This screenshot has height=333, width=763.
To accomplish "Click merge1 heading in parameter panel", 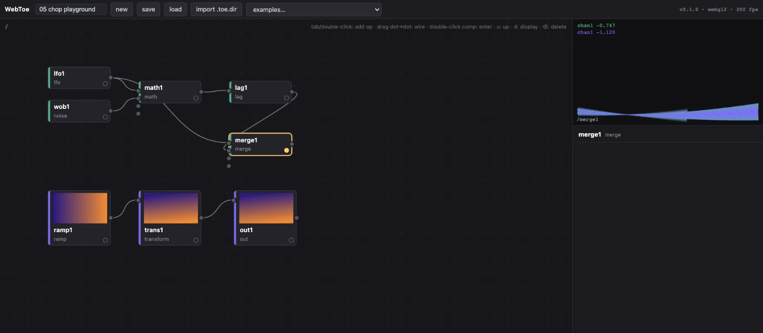I will pos(589,135).
